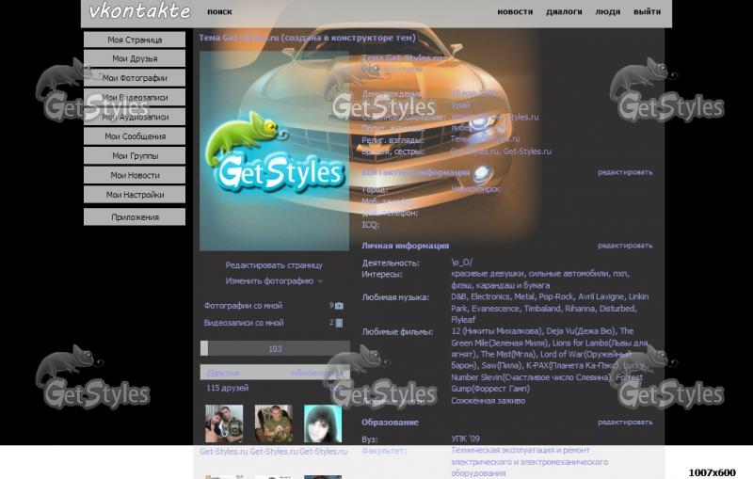This screenshot has width=753, height=479.
Task: Open first friend thumbnail with two men
Action: click(224, 423)
